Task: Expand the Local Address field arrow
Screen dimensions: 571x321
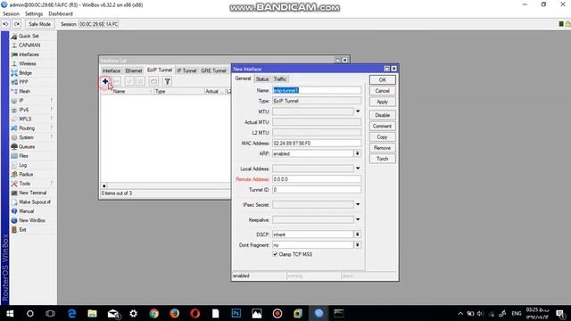Action: coord(358,169)
